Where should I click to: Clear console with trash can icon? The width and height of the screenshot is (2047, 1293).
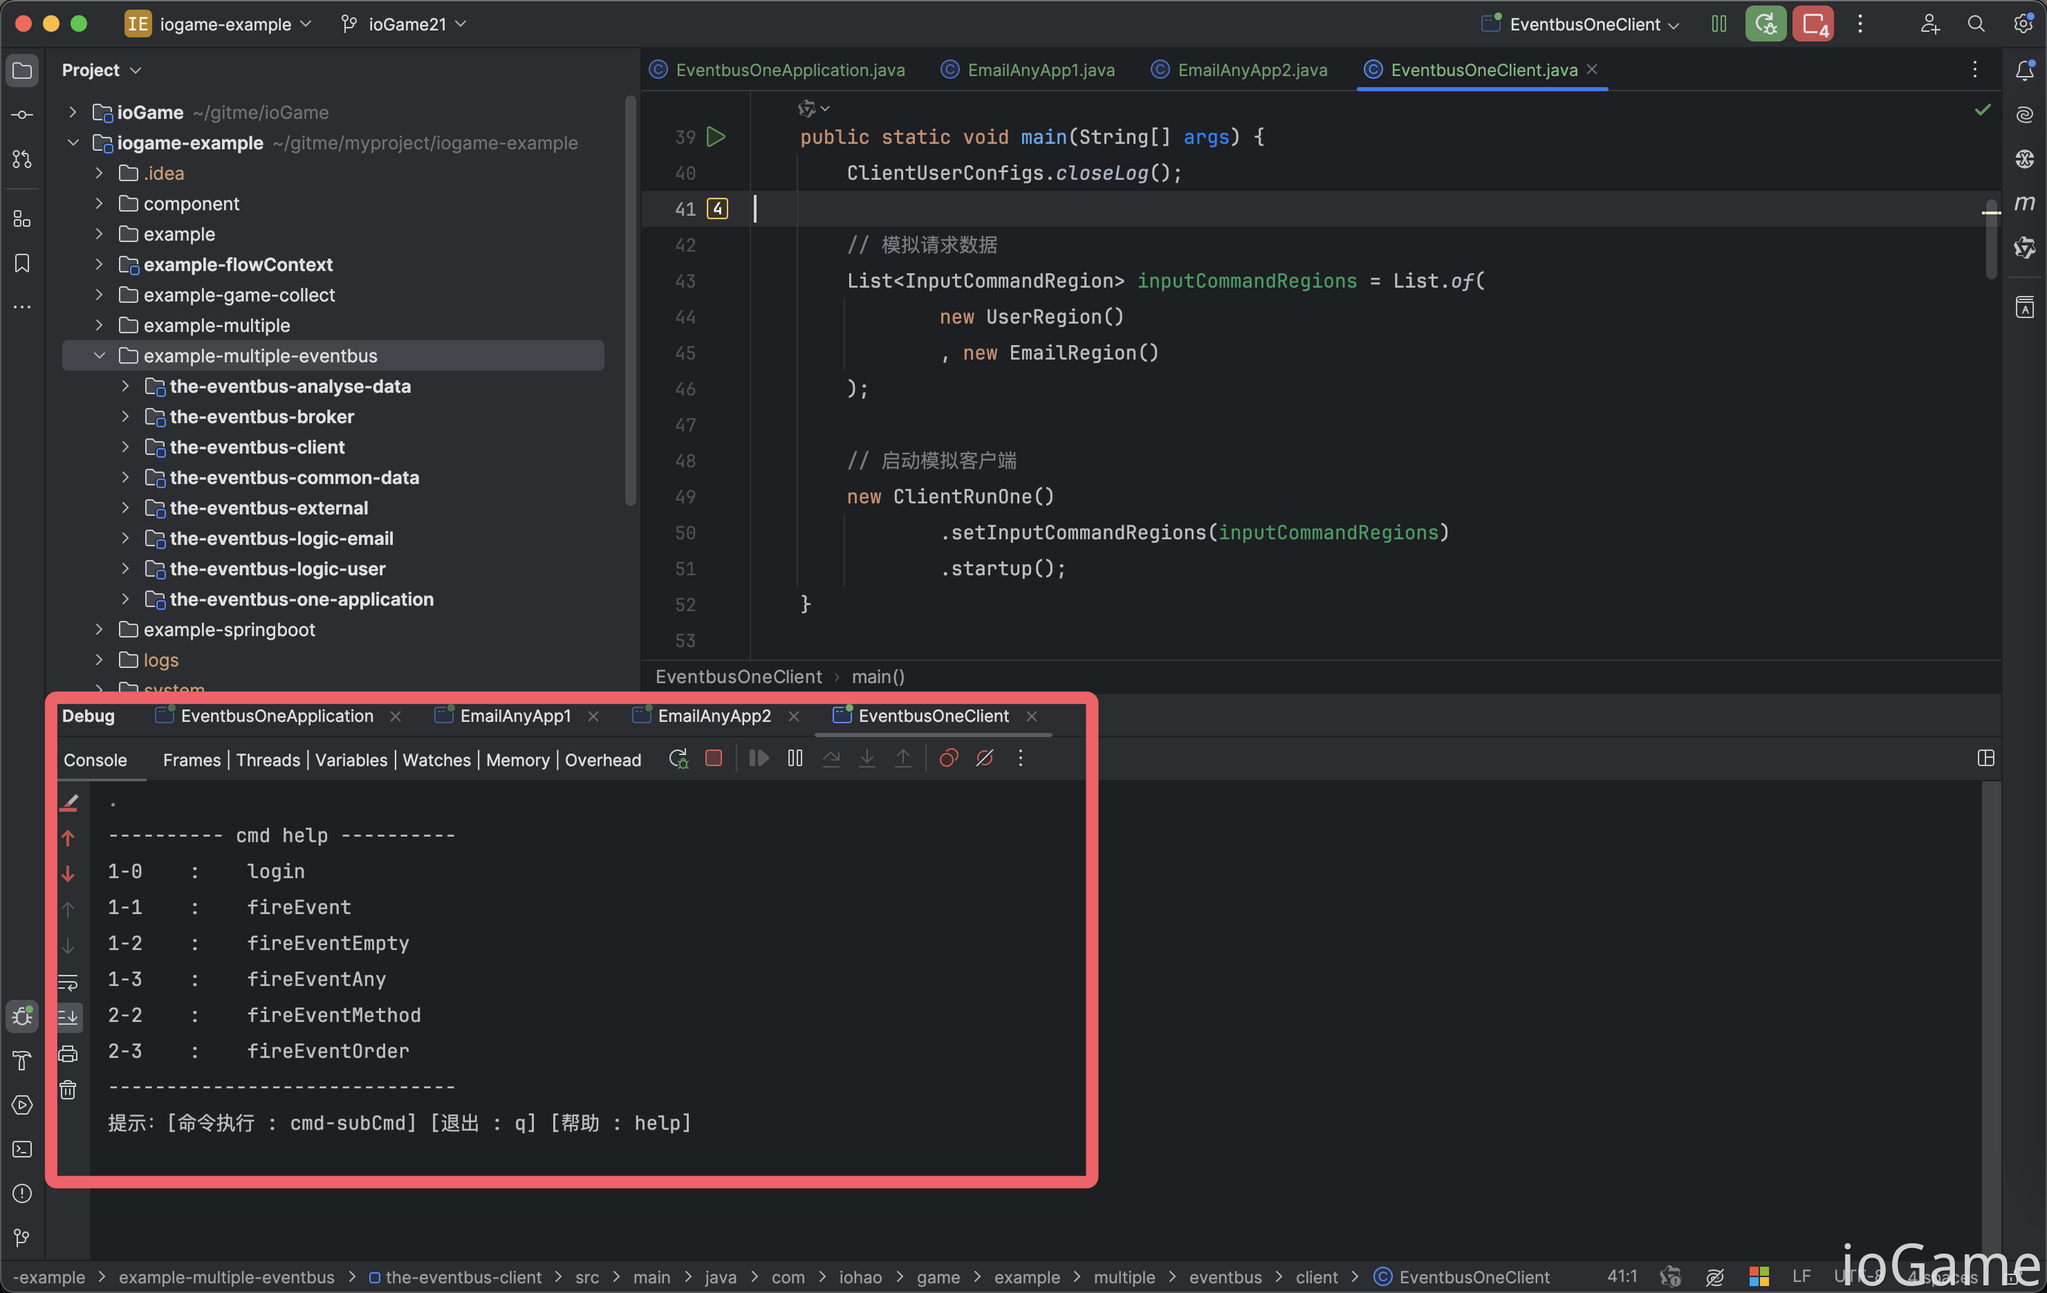click(x=68, y=1090)
